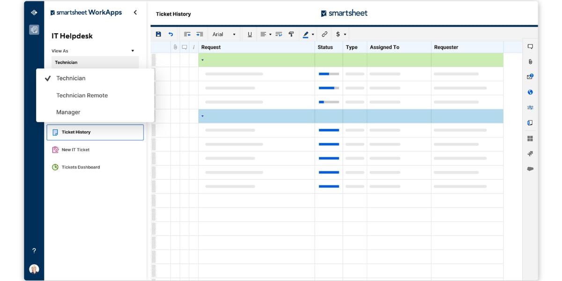Click the Indent icon in the toolbar
562x281 pixels.
point(200,34)
